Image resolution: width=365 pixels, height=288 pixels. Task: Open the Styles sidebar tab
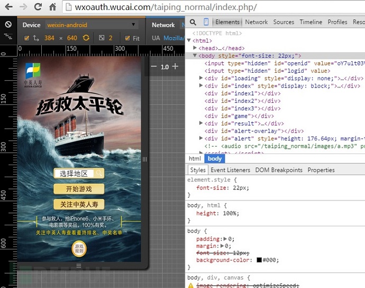pyautogui.click(x=198, y=170)
